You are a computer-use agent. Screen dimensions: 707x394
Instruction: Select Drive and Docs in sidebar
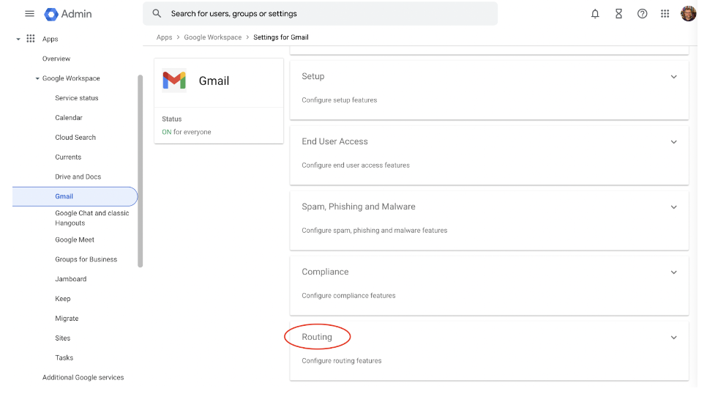click(78, 177)
